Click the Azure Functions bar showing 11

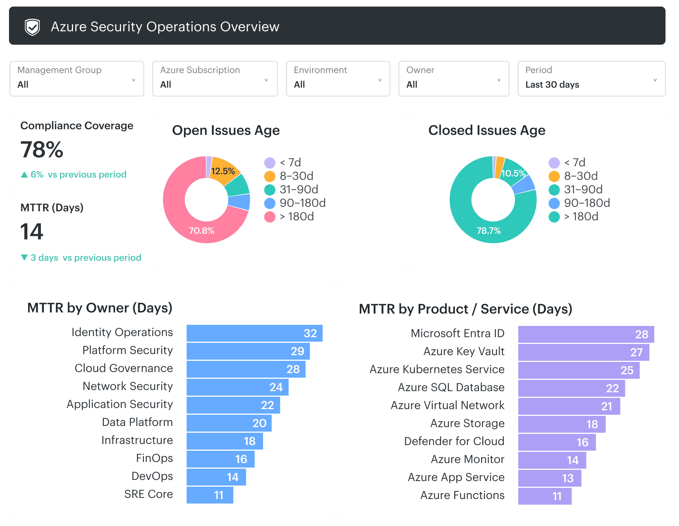click(x=545, y=496)
